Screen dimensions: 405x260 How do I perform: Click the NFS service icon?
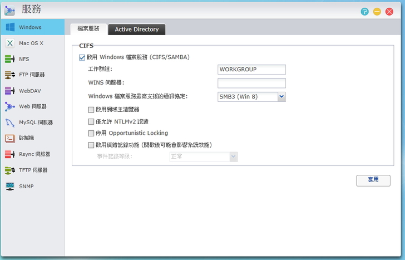[x=10, y=59]
